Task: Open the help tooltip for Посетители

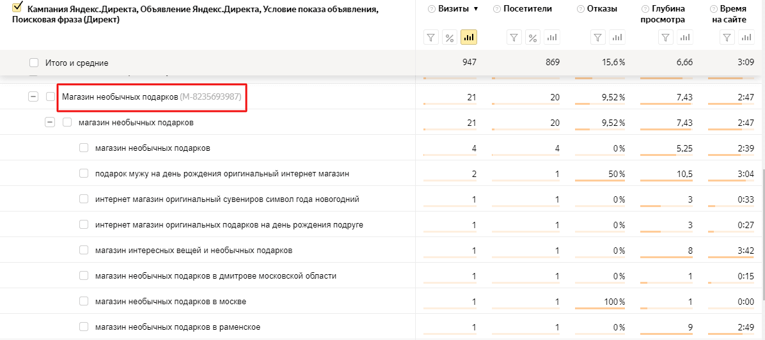Action: point(496,9)
